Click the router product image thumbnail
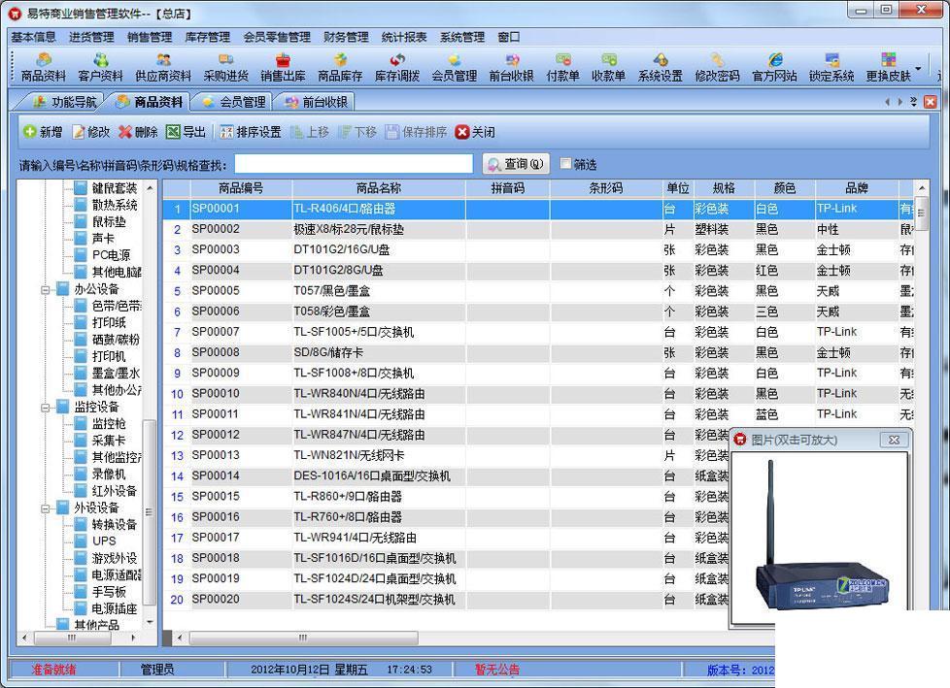The image size is (950, 688). tap(820, 538)
